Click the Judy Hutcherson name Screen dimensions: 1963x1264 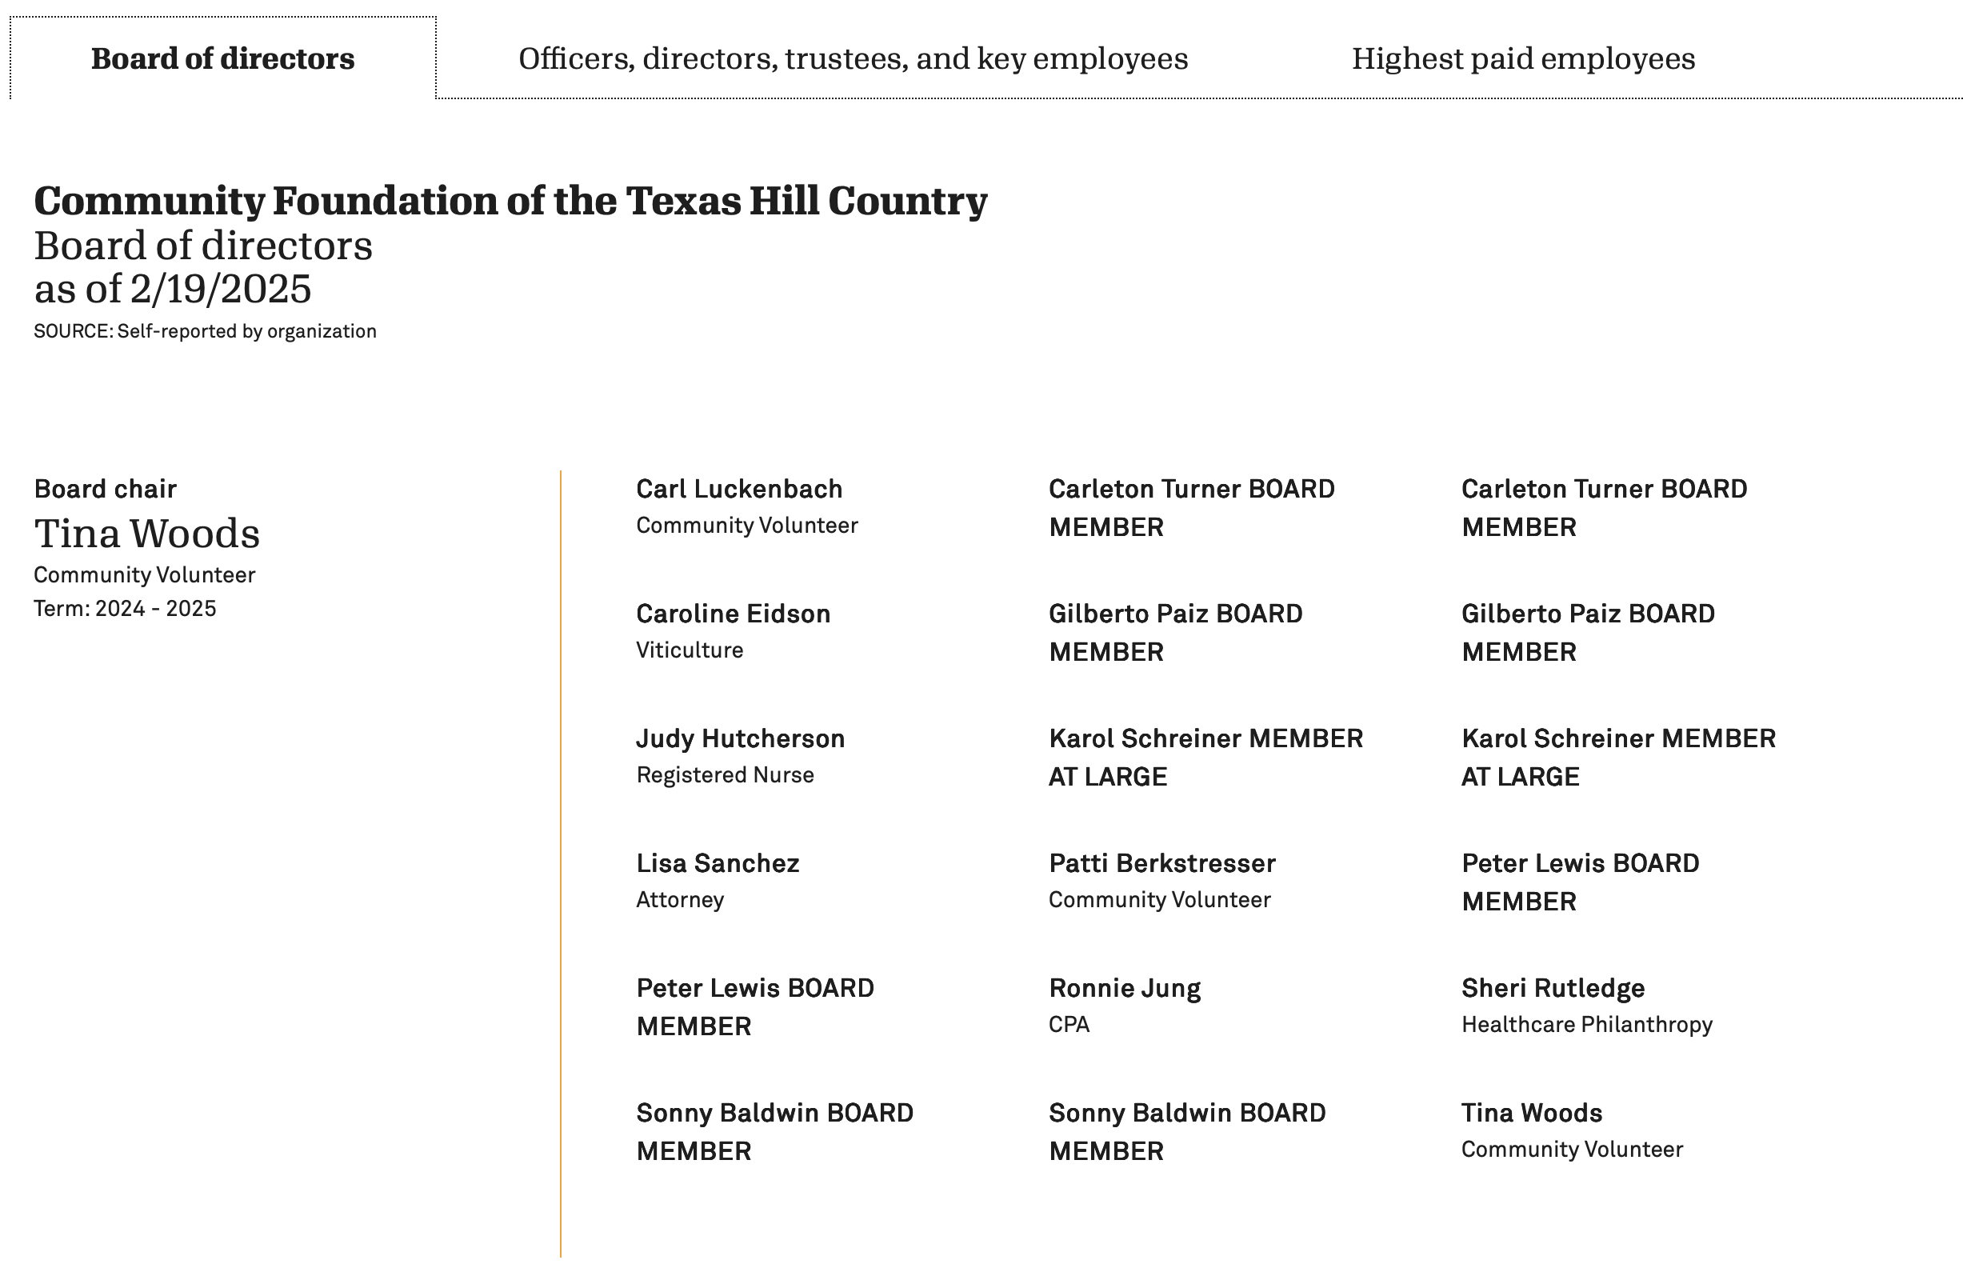740,738
